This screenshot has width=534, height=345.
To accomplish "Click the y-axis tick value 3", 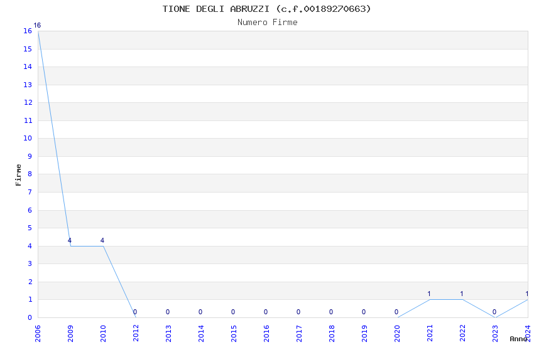I will point(30,263).
